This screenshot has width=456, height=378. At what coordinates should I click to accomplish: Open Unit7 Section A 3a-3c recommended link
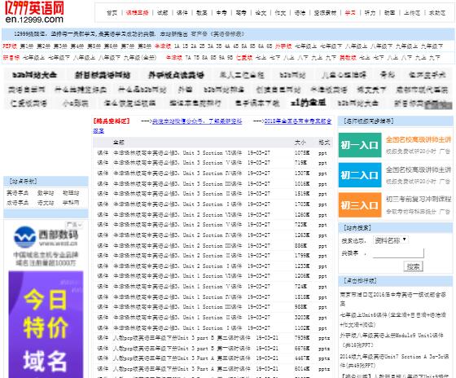[394, 361]
